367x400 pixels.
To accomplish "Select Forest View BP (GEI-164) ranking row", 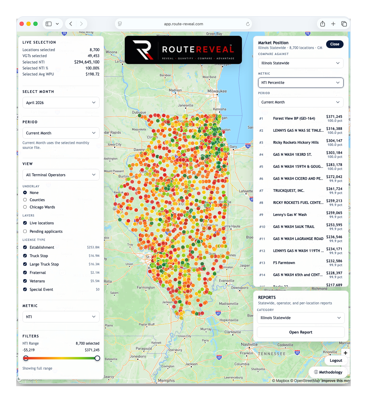I will point(301,118).
